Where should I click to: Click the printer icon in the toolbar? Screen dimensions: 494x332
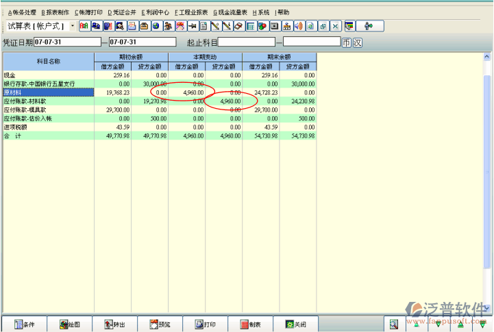(x=145, y=26)
